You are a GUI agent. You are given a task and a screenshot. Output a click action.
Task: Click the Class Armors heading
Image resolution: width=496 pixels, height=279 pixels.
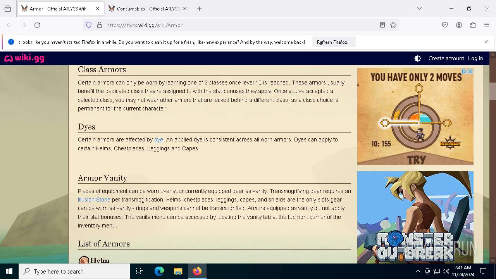tap(102, 69)
